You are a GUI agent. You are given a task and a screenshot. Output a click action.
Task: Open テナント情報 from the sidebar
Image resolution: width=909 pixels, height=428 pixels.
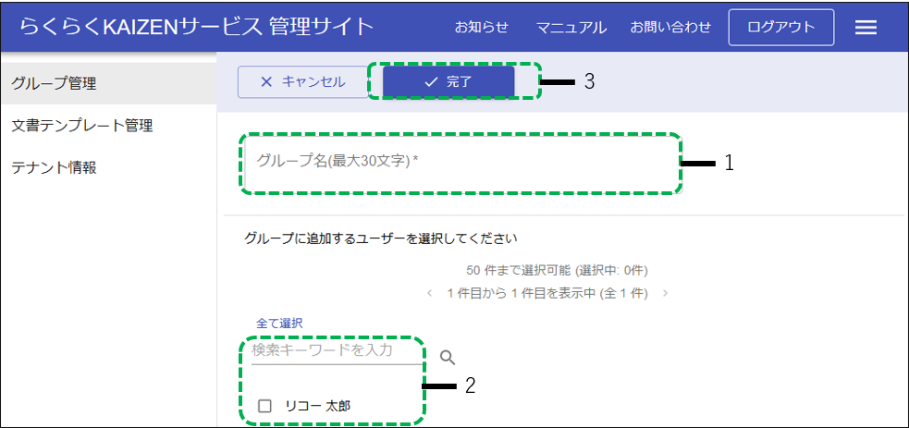coord(54,167)
